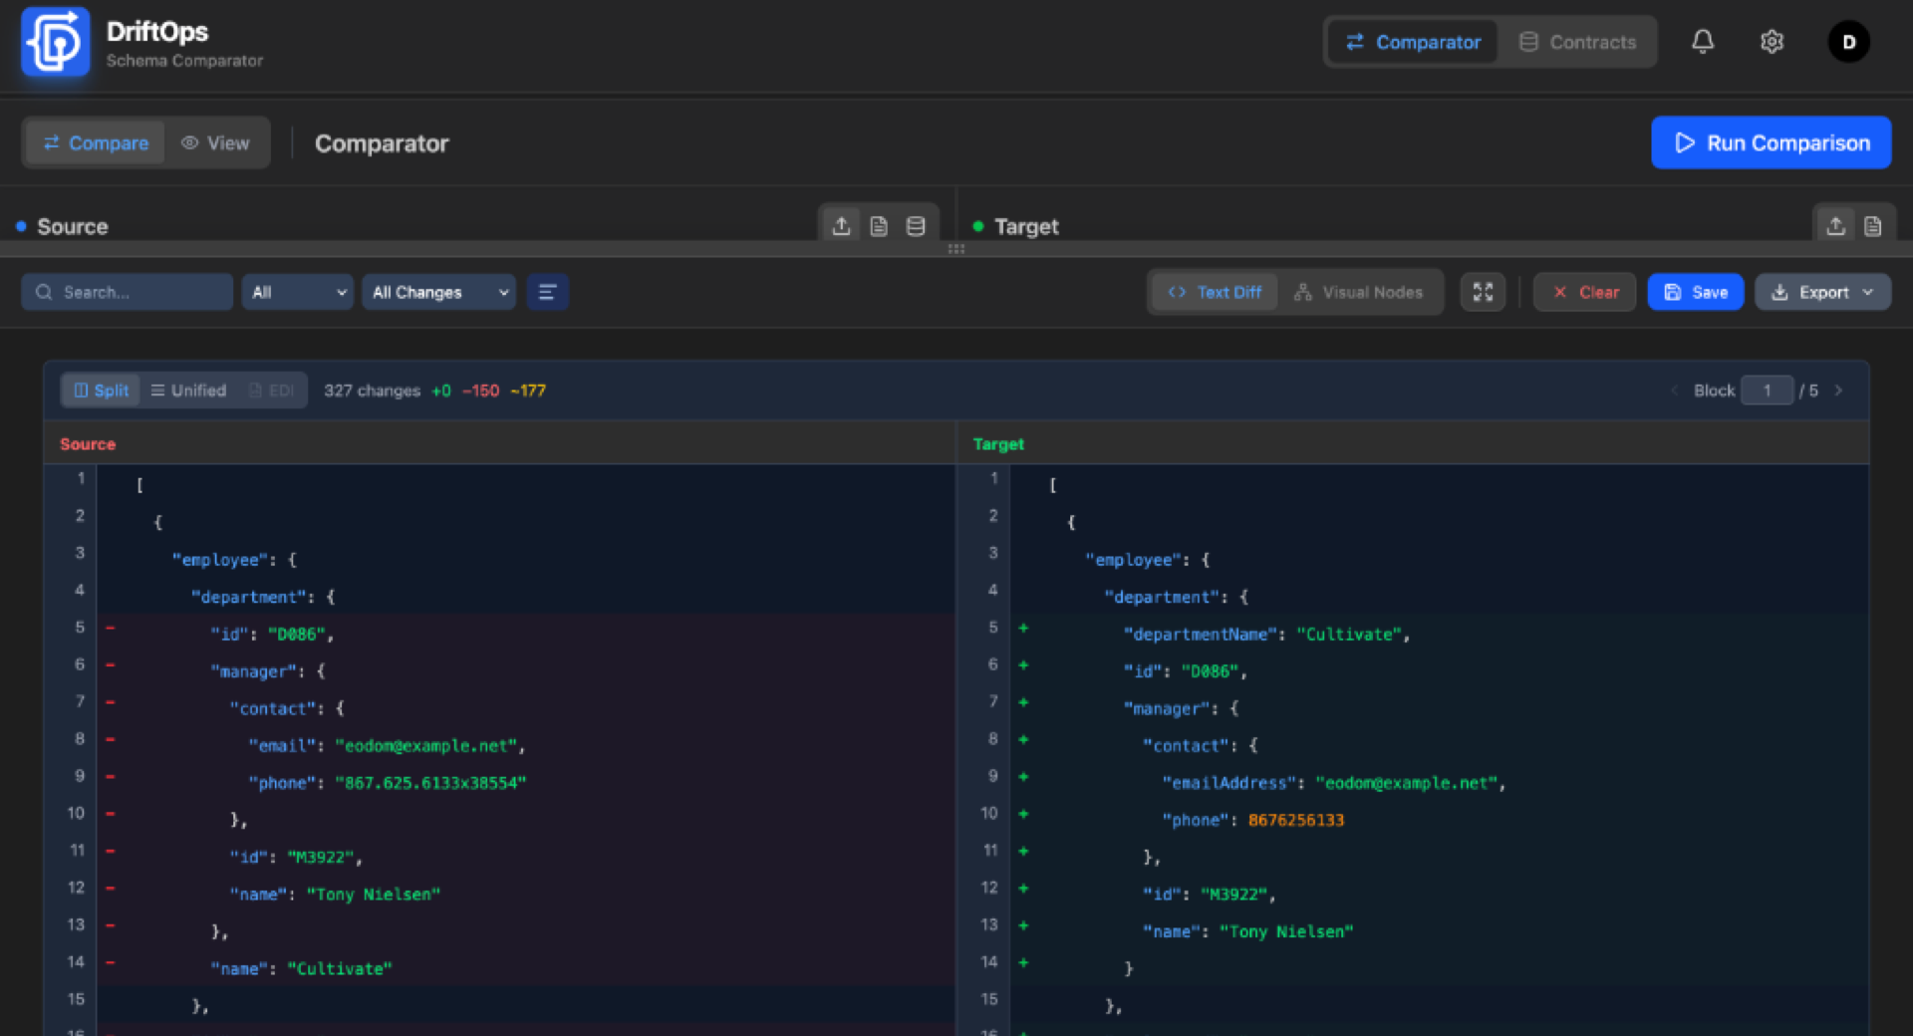Click the Clear button
Screen dimensions: 1913x1036
(1584, 292)
